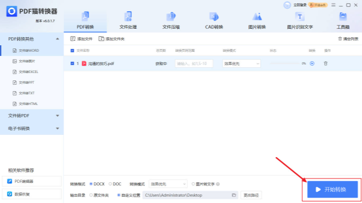Click the user avatar icon
362x203 pixels.
click(287, 5)
